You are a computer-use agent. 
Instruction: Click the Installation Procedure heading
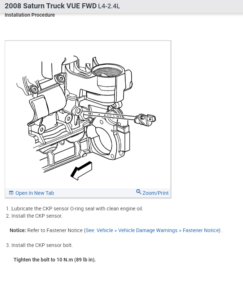30,15
